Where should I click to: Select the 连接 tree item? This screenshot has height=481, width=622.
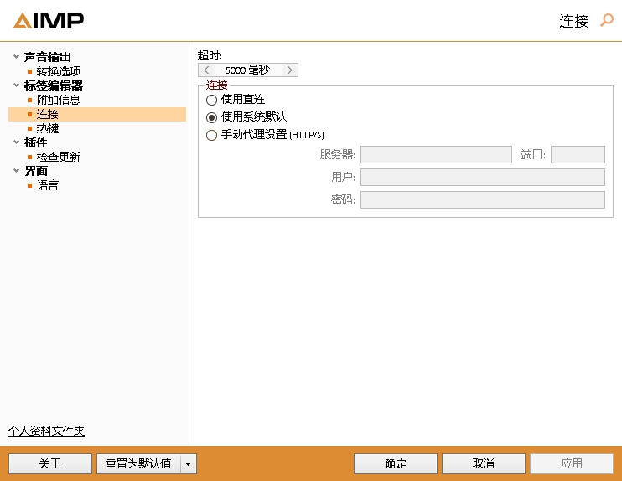(x=97, y=114)
